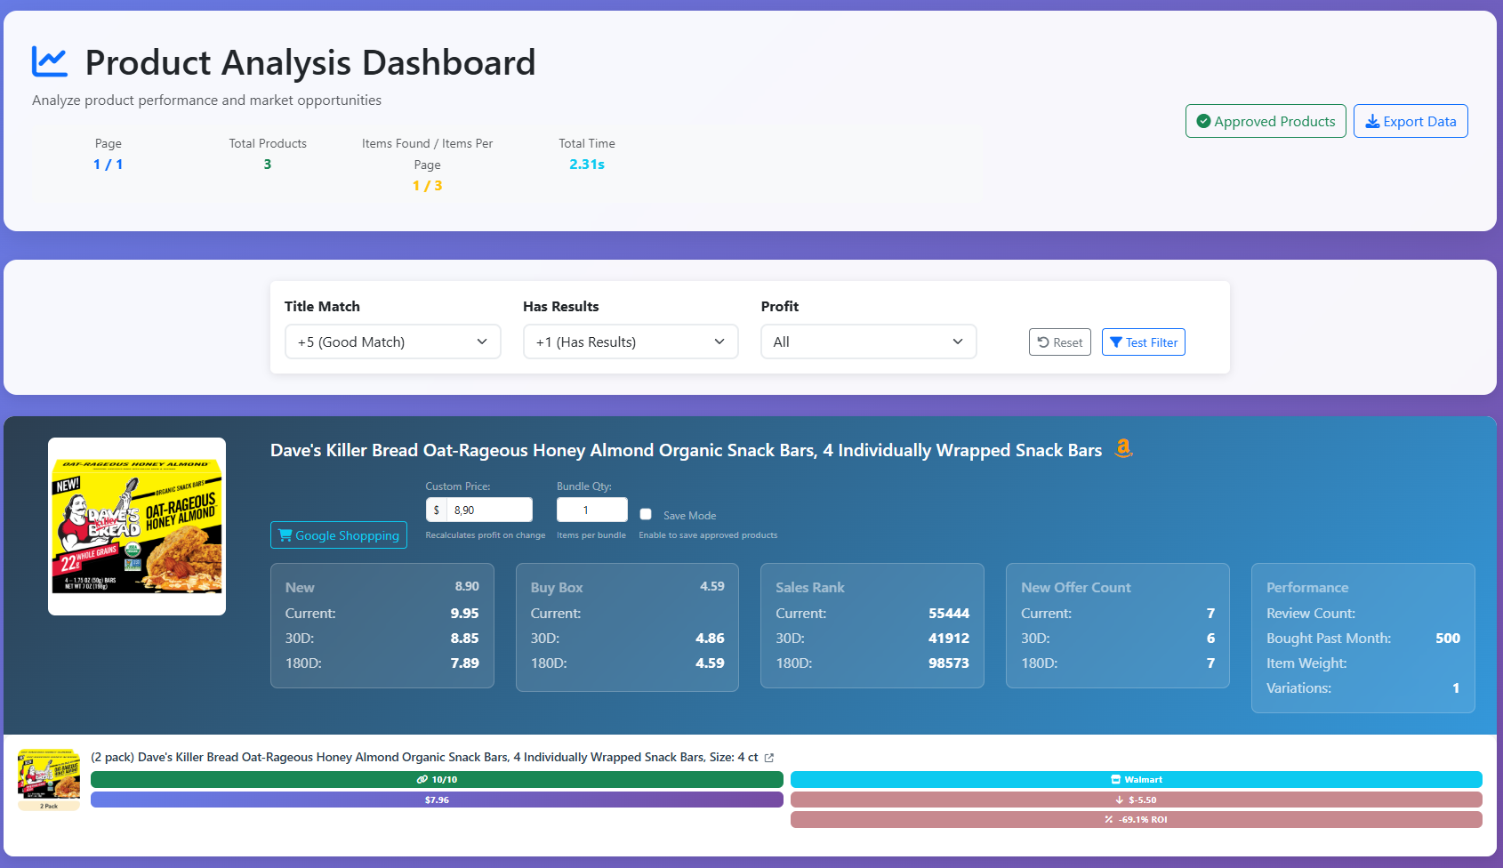Open Amazon listing via the Amazon icon
This screenshot has width=1503, height=868.
click(x=1123, y=449)
